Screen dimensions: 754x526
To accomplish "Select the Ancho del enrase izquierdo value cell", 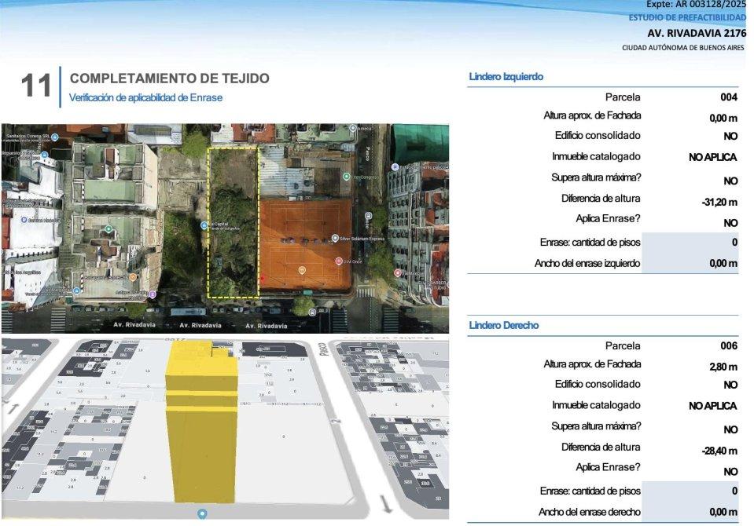I will pos(690,264).
